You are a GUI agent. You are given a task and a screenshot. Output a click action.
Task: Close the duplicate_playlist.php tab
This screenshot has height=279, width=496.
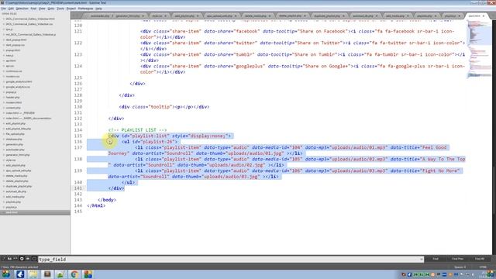click(x=343, y=15)
